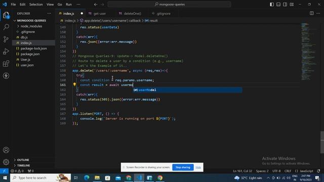Open User.js in the explorer
The width and height of the screenshot is (324, 182).
[x=25, y=60]
